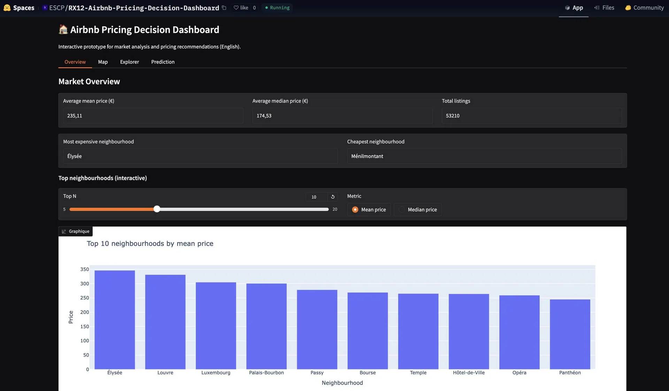Click the Average mean price field showing 235,11

[153, 116]
